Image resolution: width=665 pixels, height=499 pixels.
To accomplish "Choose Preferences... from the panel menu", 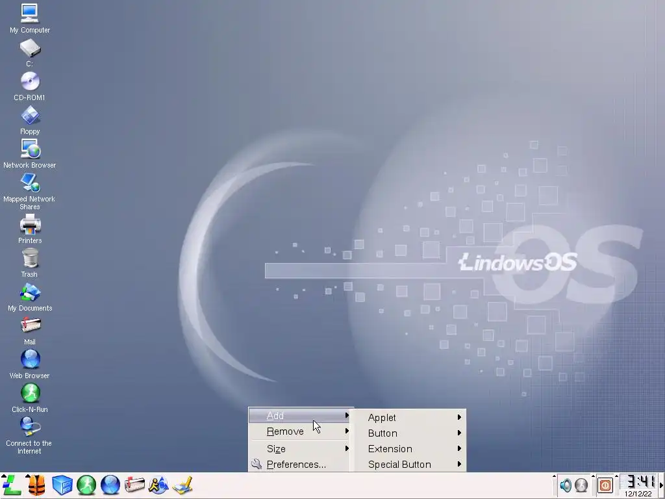I will point(299,465).
